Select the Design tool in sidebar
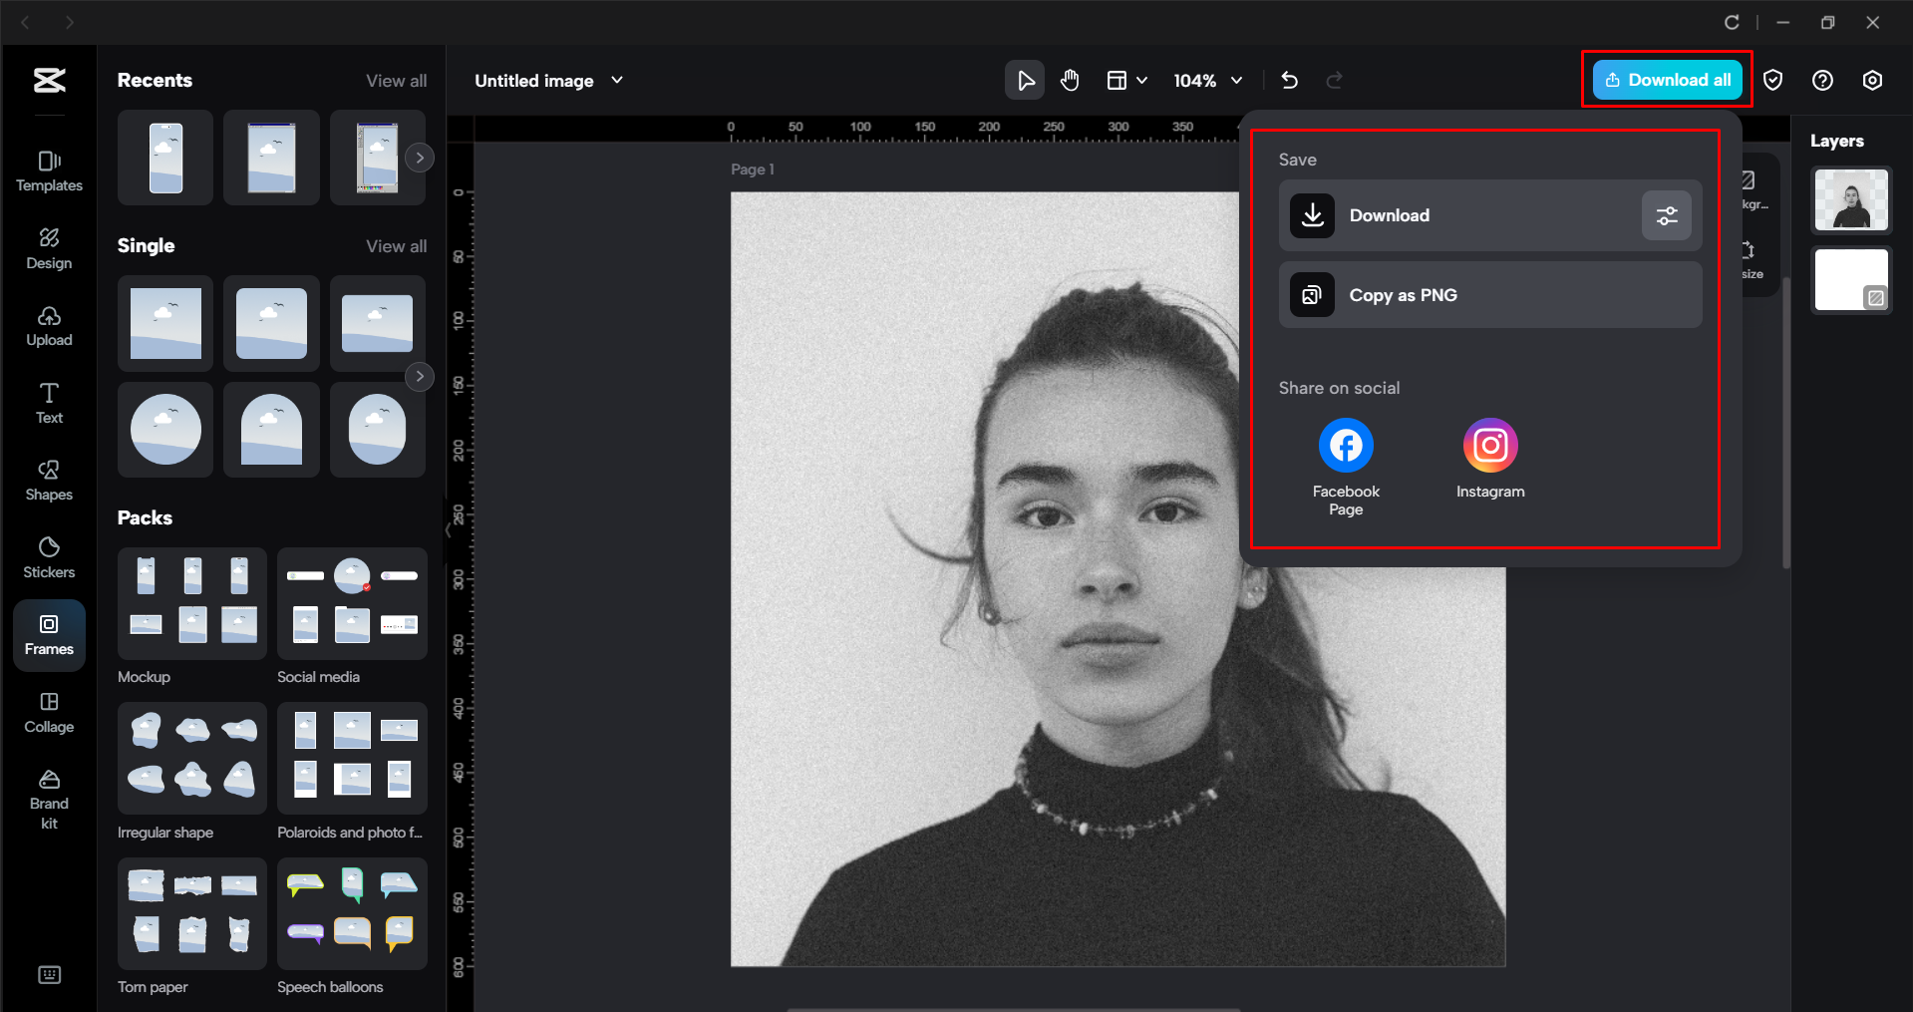The height and width of the screenshot is (1012, 1913). pos(49,247)
